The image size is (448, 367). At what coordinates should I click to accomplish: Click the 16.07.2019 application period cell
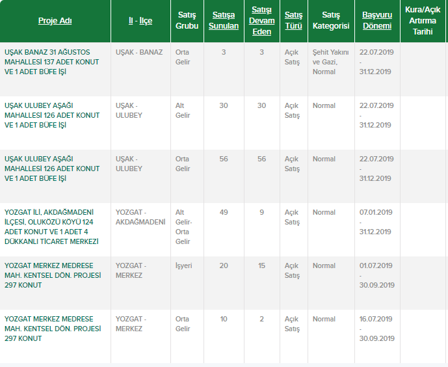(376, 329)
